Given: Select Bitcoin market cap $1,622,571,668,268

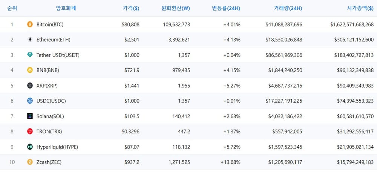Looking at the screenshot, I should (x=352, y=24).
